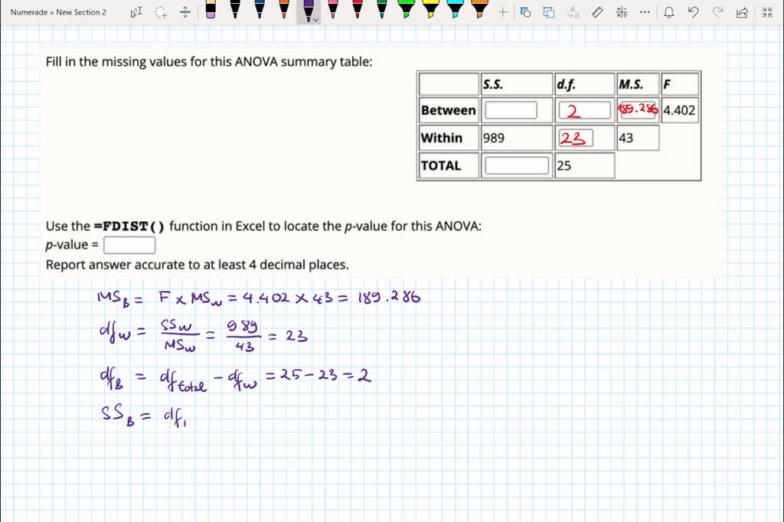Pick the insert space tool
This screenshot has height=522, width=784.
pos(185,11)
